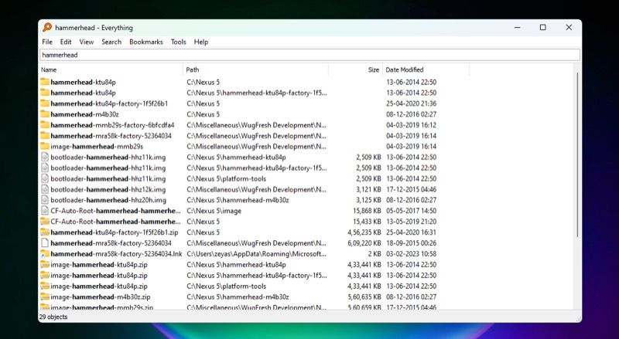Click date 05-05-2017 14:50

pos(412,211)
